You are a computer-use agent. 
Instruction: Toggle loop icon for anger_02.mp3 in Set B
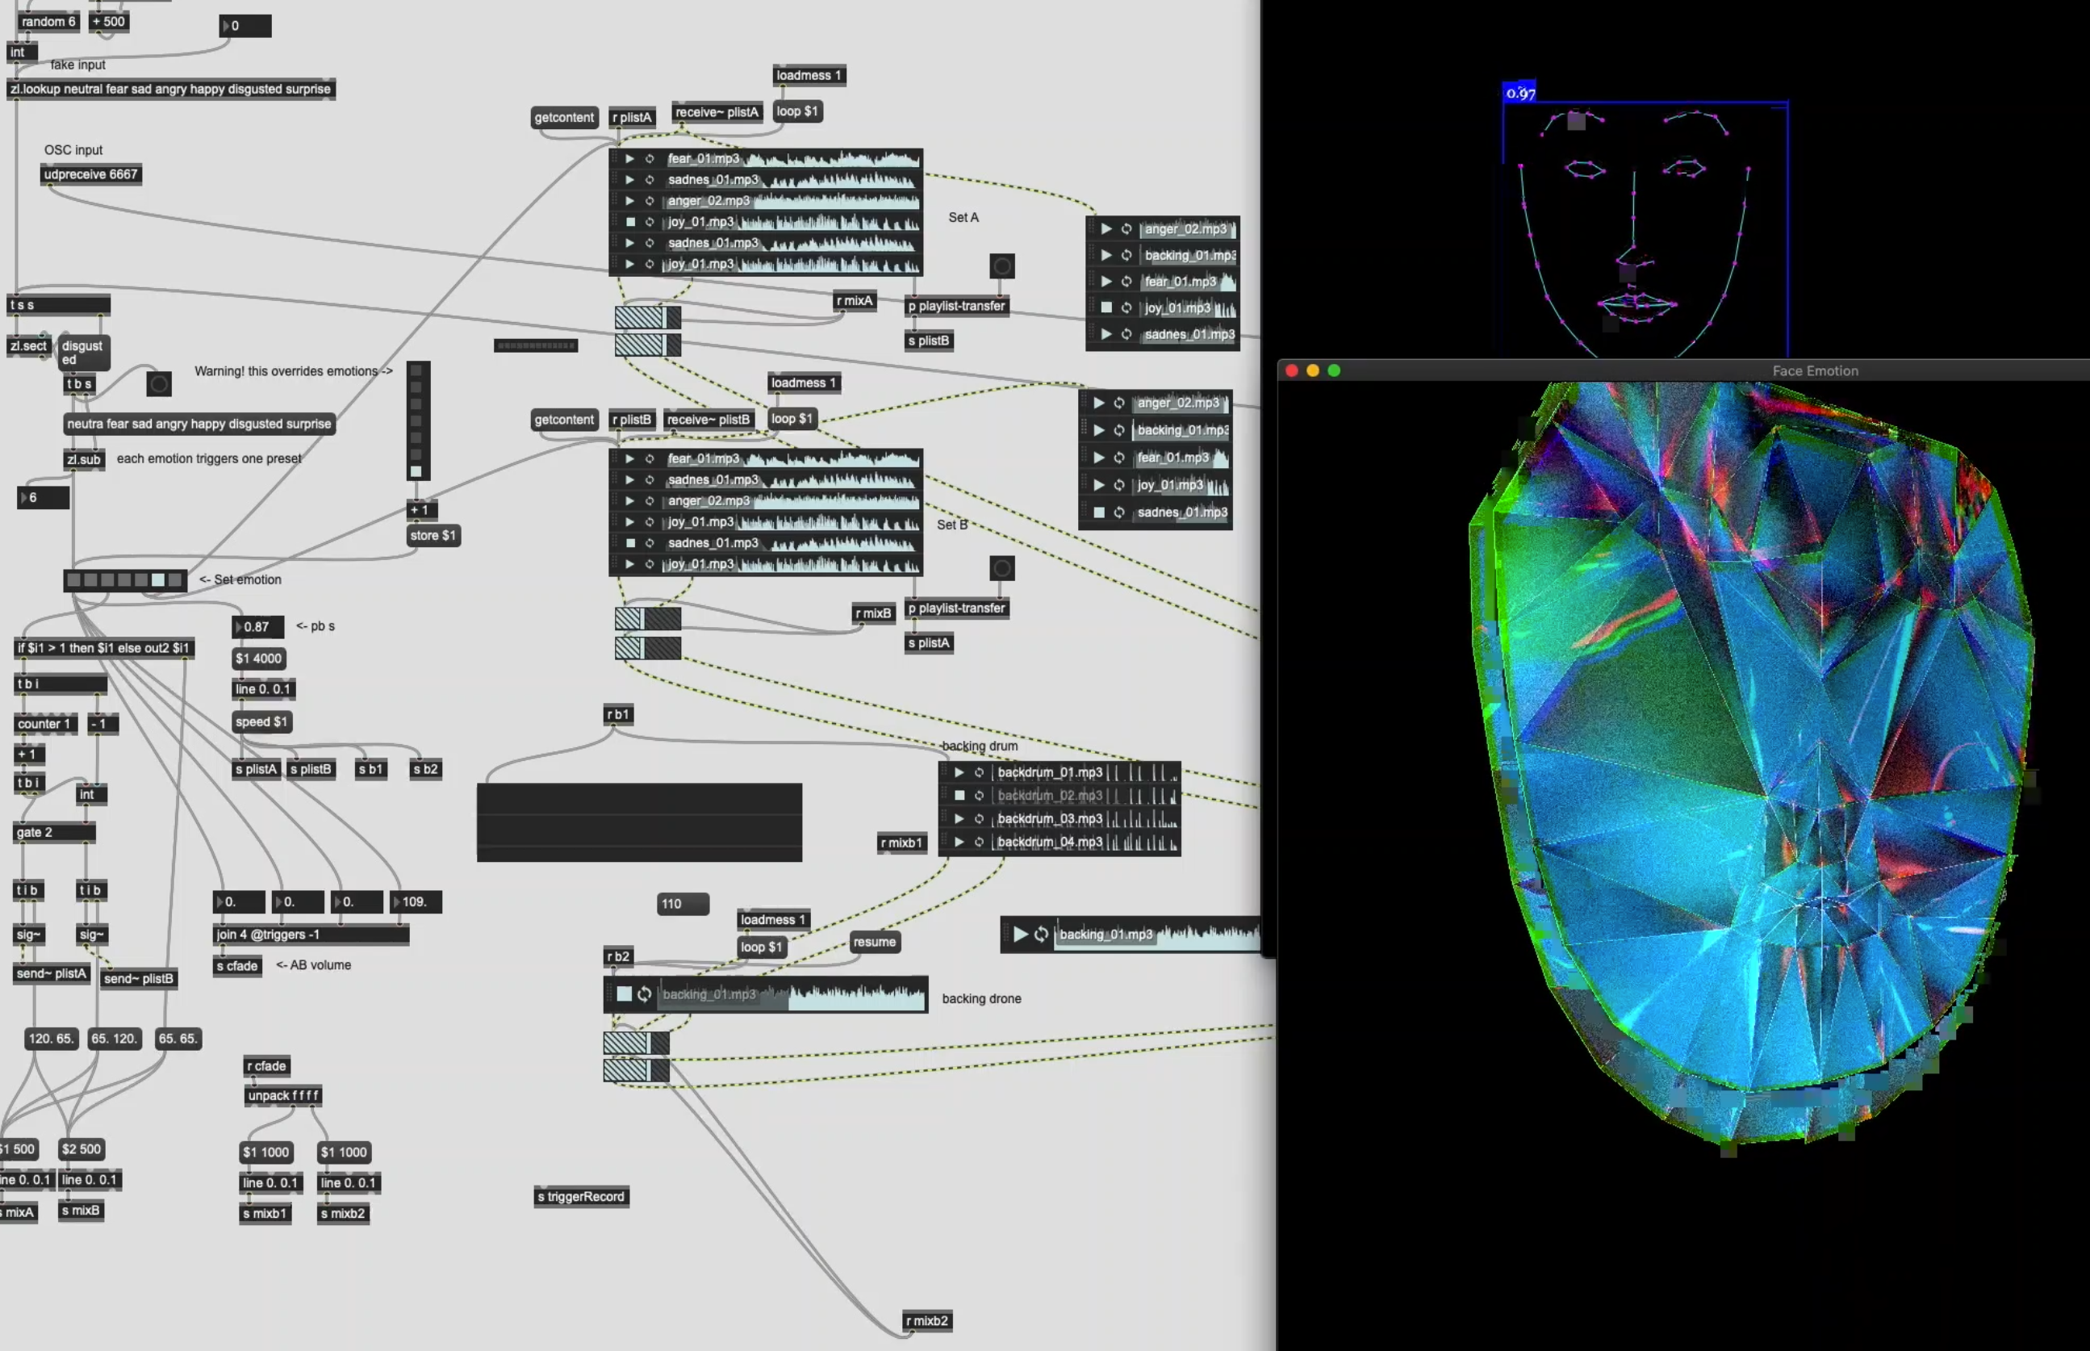pos(650,501)
